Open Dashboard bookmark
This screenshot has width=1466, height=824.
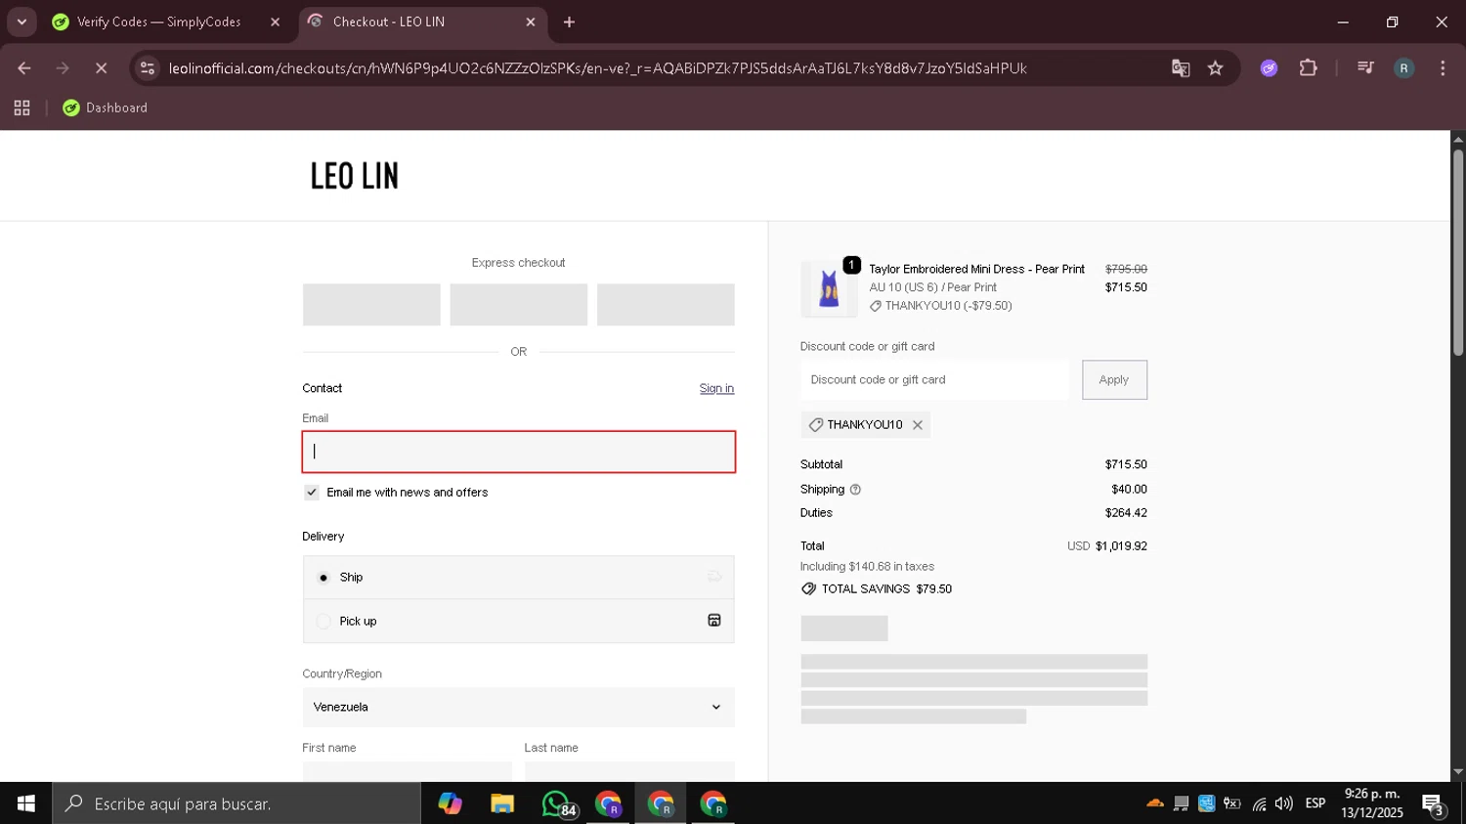click(x=106, y=108)
